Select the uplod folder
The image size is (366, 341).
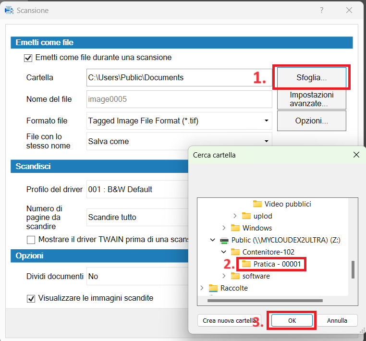263,216
